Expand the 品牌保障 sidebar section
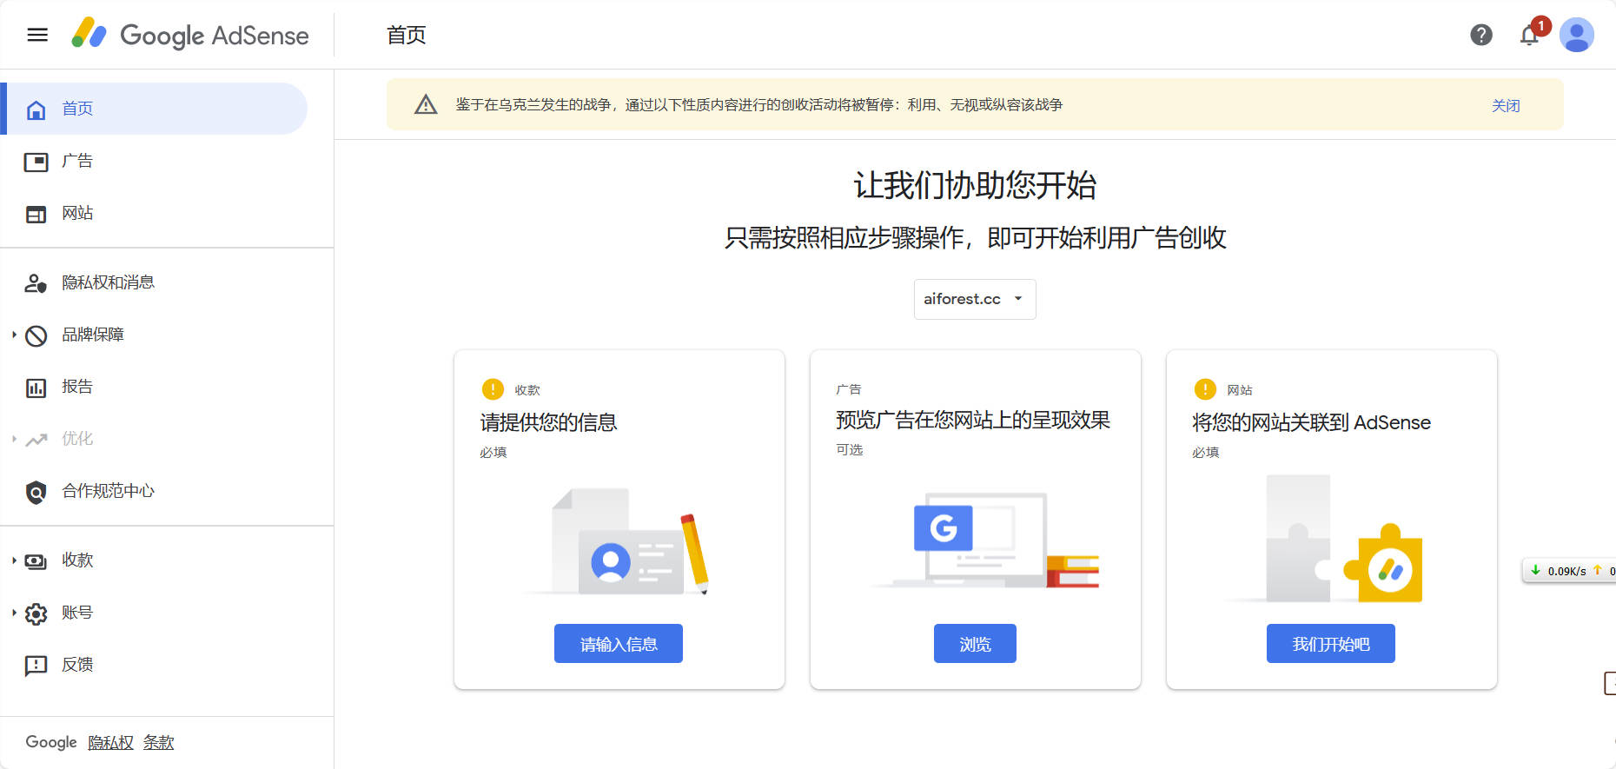 pyautogui.click(x=14, y=335)
